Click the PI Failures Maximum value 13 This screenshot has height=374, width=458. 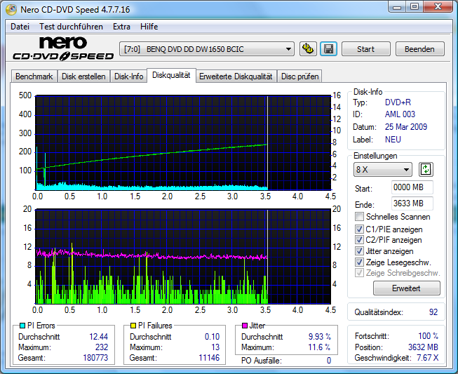pos(215,347)
